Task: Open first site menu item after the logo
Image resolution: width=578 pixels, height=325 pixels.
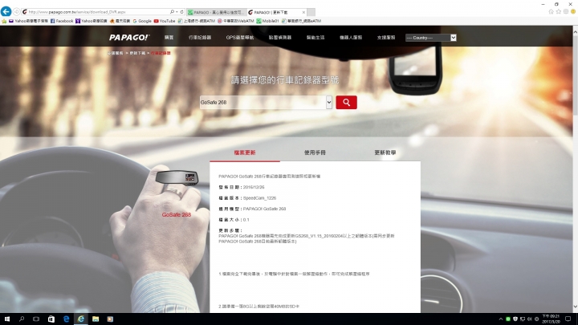Action: 169,38
